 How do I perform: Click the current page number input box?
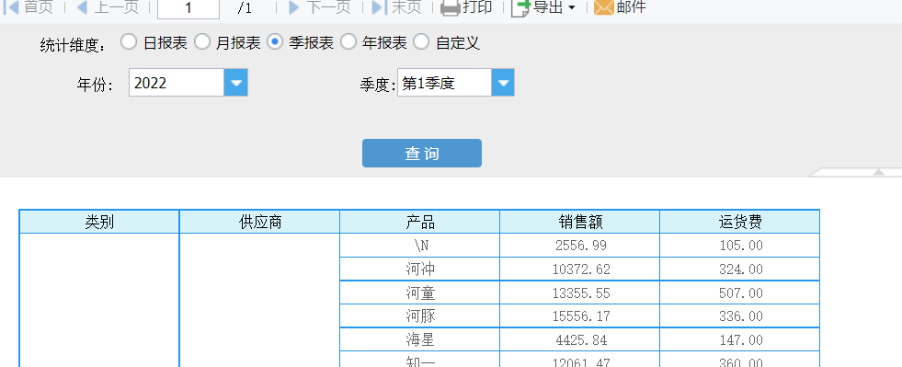(188, 8)
